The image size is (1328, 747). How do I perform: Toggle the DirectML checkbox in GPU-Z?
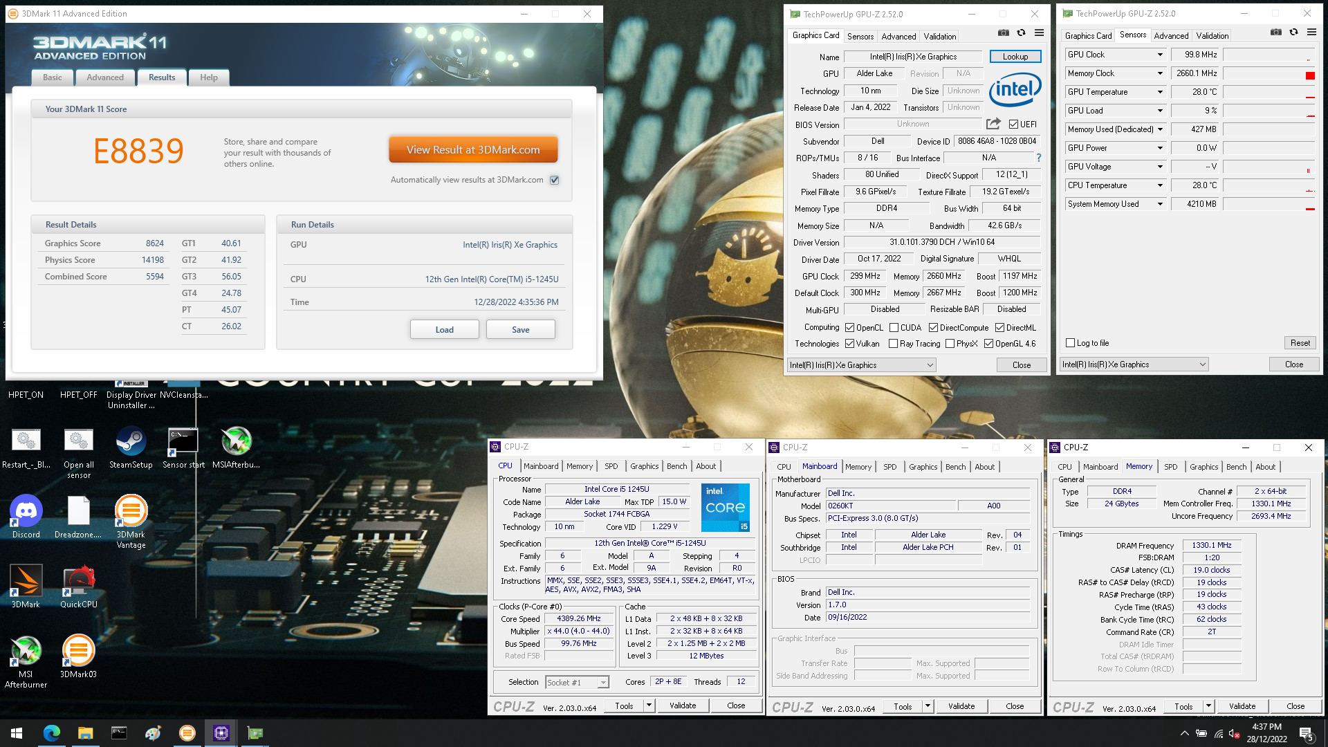click(999, 328)
